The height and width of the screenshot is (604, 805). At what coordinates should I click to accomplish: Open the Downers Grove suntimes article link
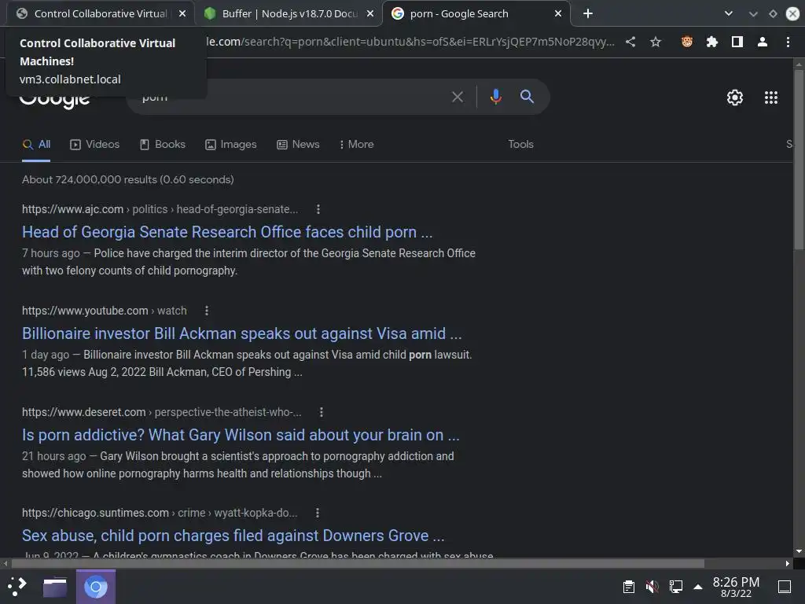coord(233,536)
